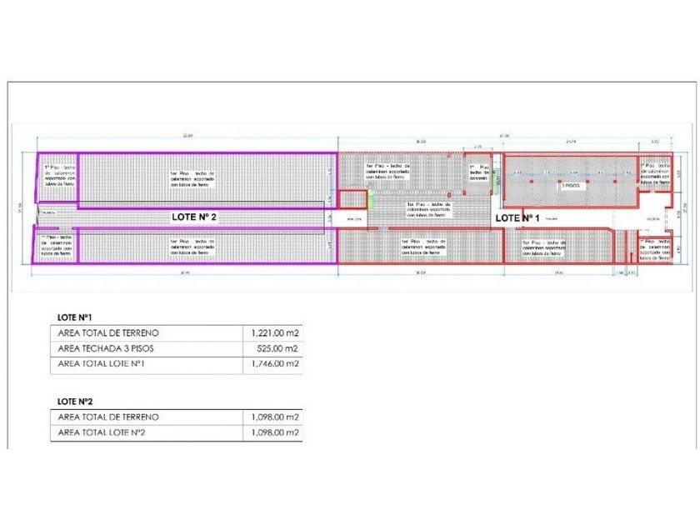Click the purple lower-left small room of Lote 2
The width and height of the screenshot is (700, 525).
coord(56,246)
